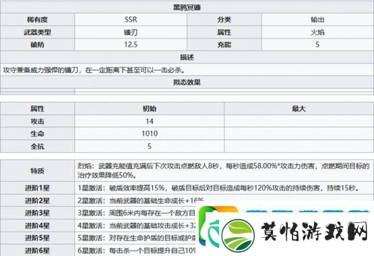Click the 12.5 shatter value
The width and height of the screenshot is (374, 256).
pos(131,44)
